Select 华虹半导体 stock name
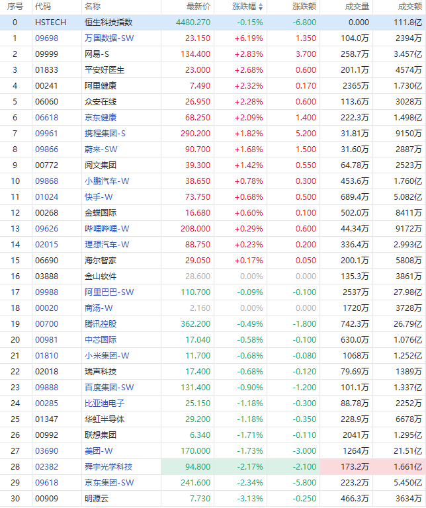The image size is (426, 508). 105,419
